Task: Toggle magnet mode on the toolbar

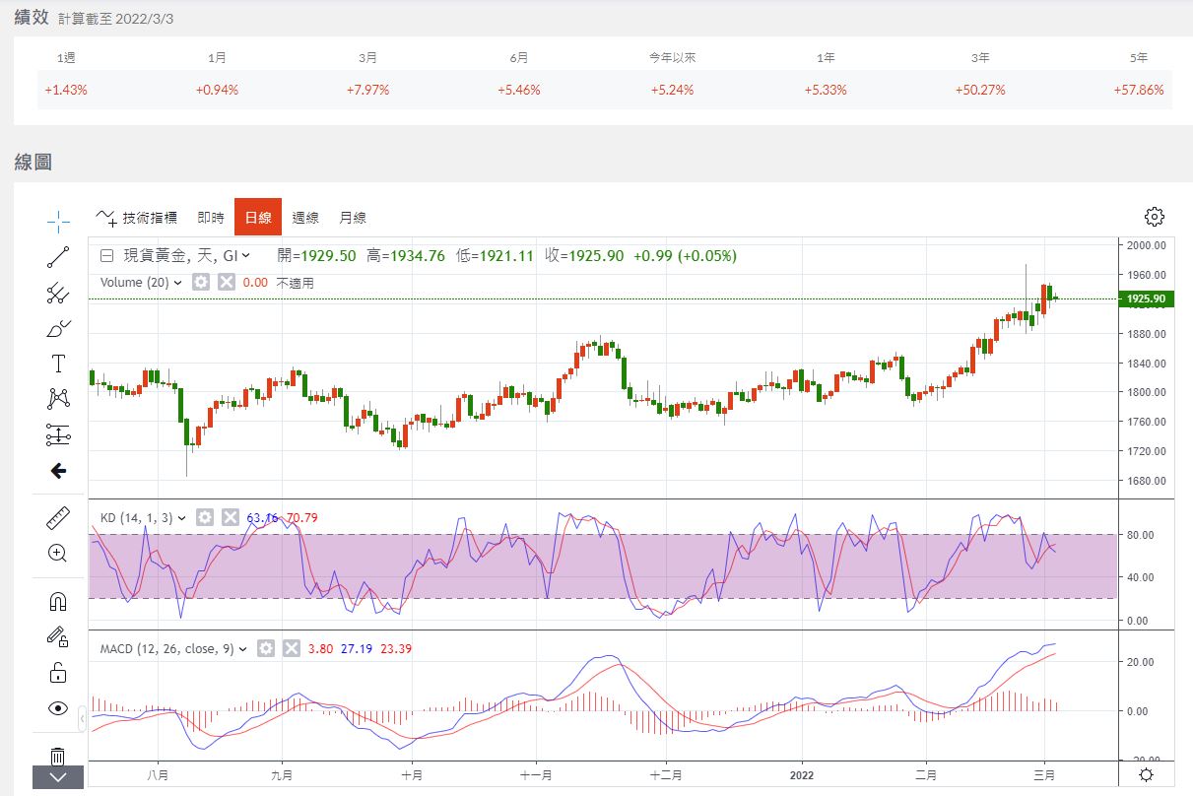Action: (x=58, y=601)
